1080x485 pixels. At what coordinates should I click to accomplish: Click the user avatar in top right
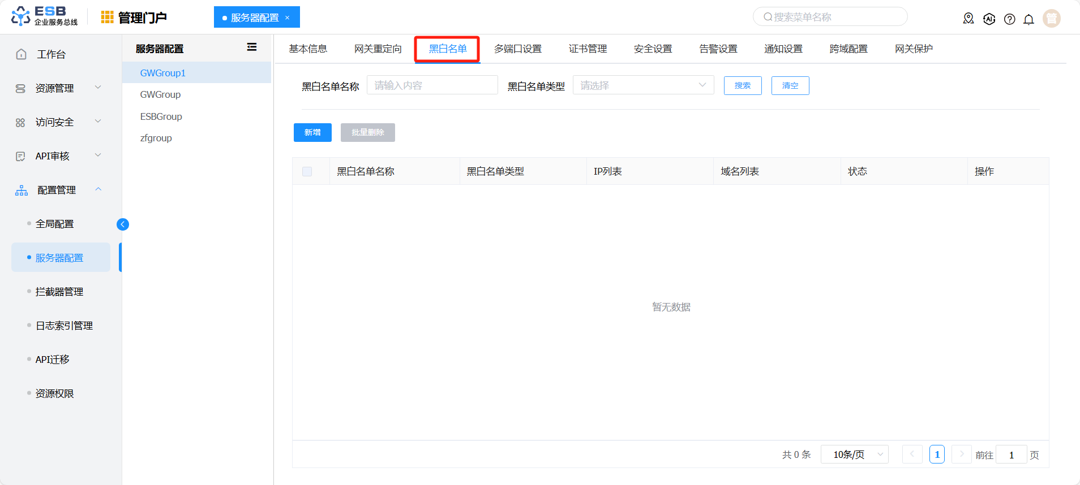pos(1052,18)
